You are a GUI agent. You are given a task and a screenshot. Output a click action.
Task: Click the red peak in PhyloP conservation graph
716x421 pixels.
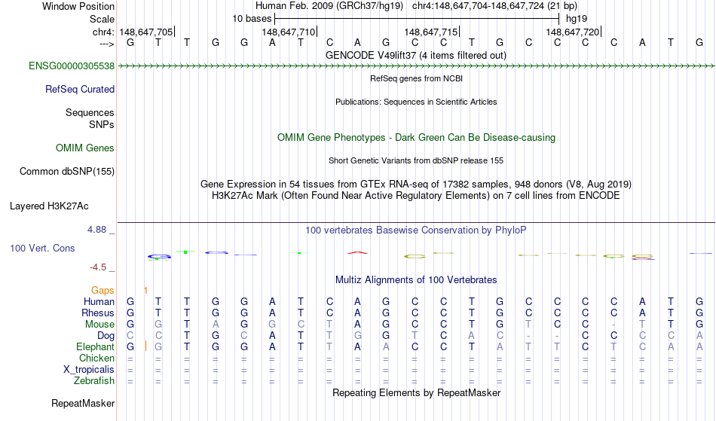pyautogui.click(x=357, y=252)
